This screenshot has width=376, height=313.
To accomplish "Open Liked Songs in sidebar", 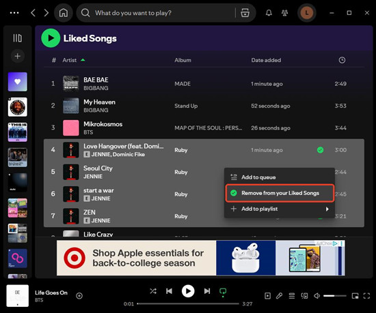I will (18, 82).
